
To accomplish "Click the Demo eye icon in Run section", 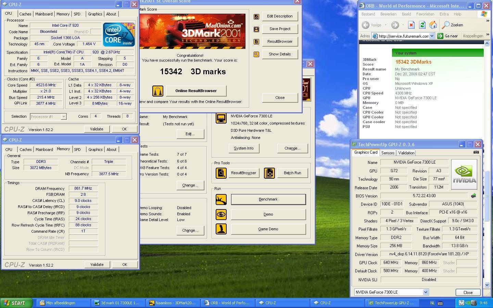I will click(x=221, y=215).
